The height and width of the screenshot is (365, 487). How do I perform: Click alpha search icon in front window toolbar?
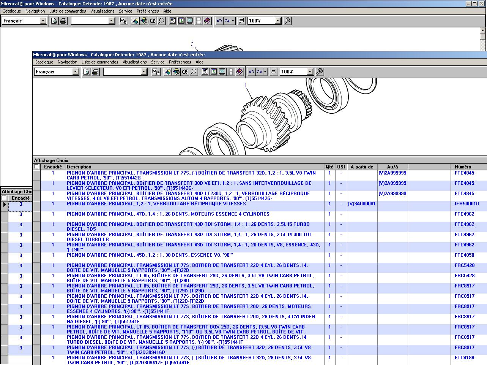click(x=185, y=72)
